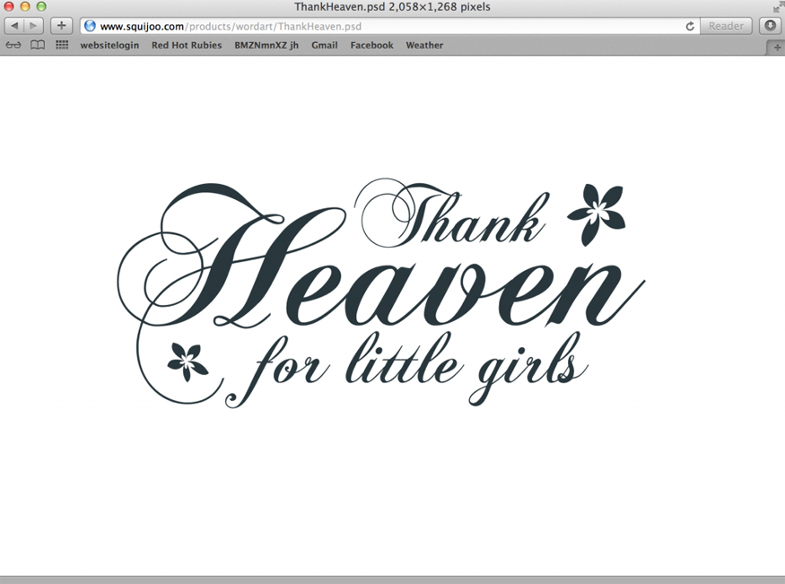The height and width of the screenshot is (584, 785).
Task: Open the Downloads button in toolbar
Action: [771, 26]
